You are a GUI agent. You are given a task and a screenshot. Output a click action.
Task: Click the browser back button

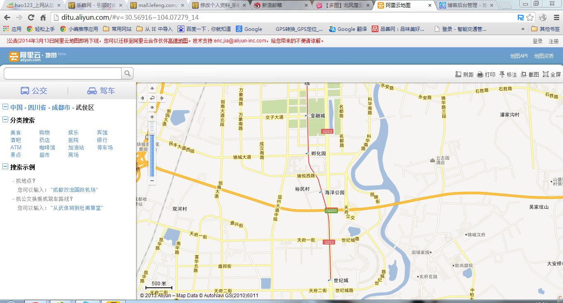[7, 18]
